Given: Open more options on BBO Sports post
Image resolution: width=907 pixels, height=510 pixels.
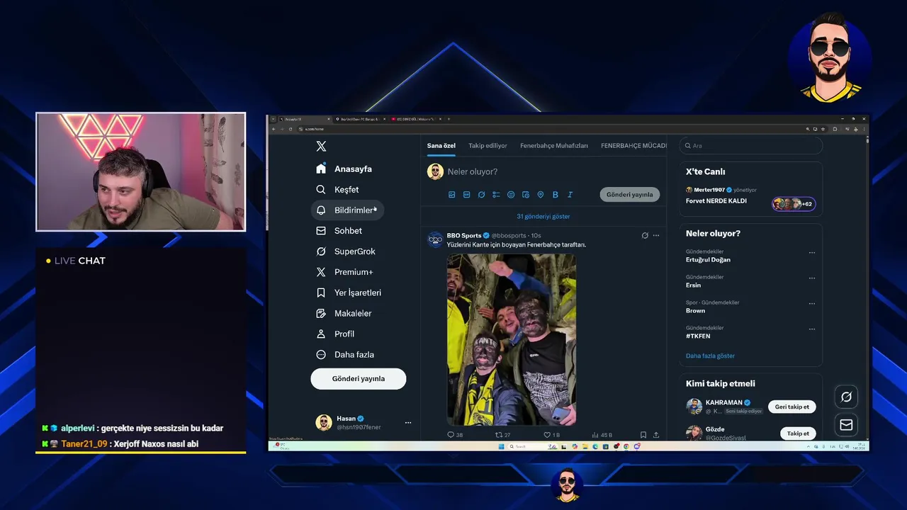Looking at the screenshot, I should pyautogui.click(x=656, y=235).
